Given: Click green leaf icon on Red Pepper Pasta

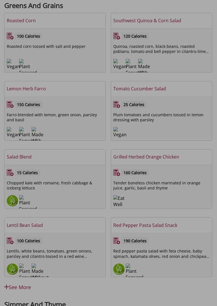Looking at the screenshot, I should 119,269.
